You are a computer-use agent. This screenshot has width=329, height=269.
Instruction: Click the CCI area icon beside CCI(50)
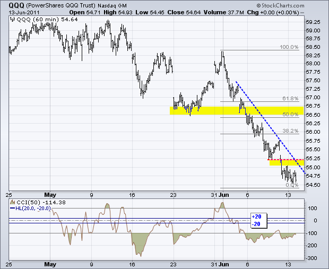(13, 202)
